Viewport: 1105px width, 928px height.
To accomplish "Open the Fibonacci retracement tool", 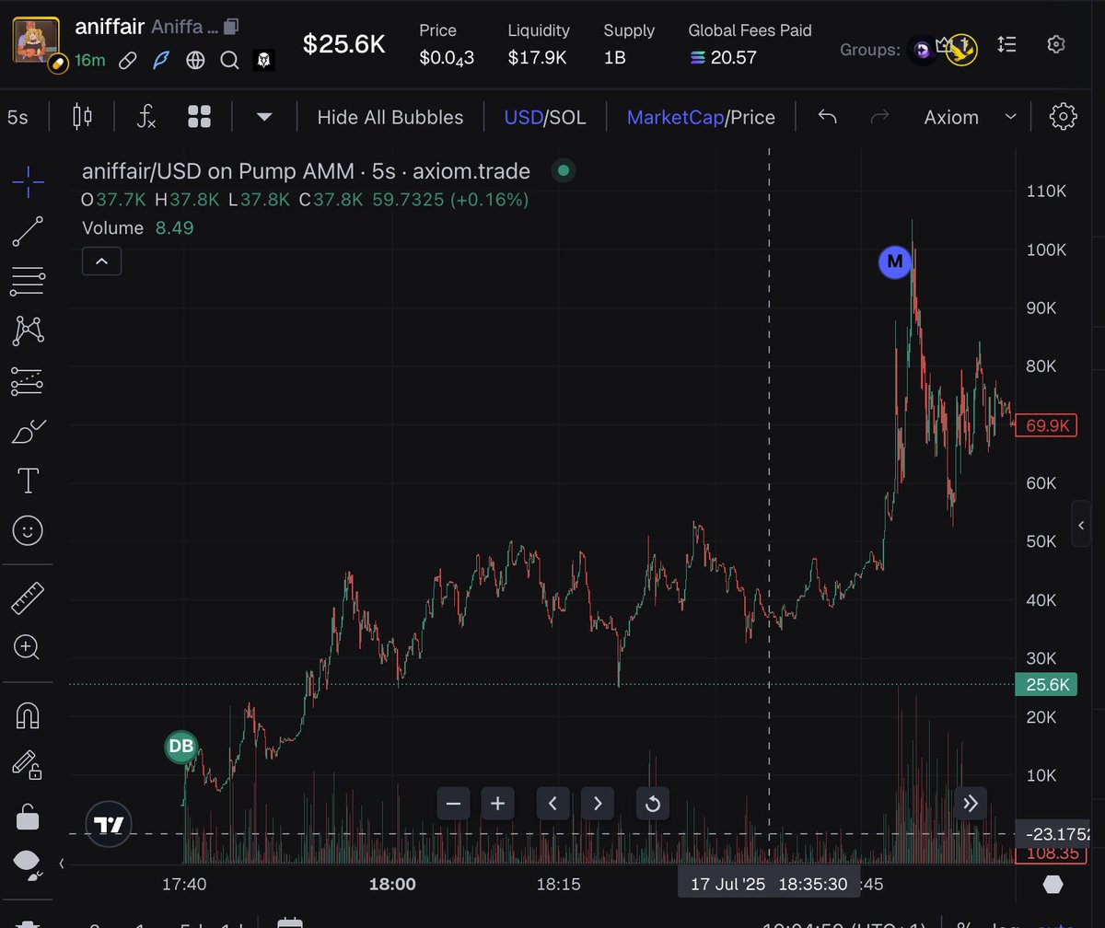I will click(28, 282).
